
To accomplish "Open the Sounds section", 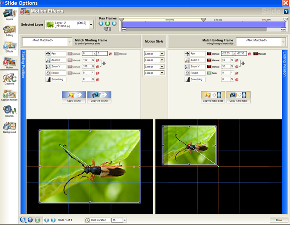I will click(x=9, y=111).
